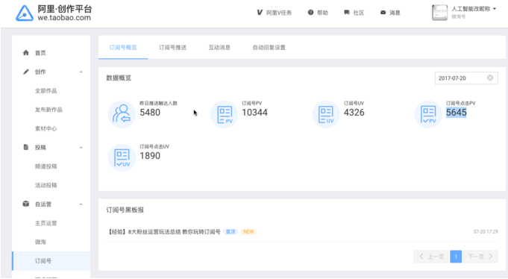Switch to the 互动消息 tab
Image resolution: width=508 pixels, height=279 pixels.
click(219, 47)
